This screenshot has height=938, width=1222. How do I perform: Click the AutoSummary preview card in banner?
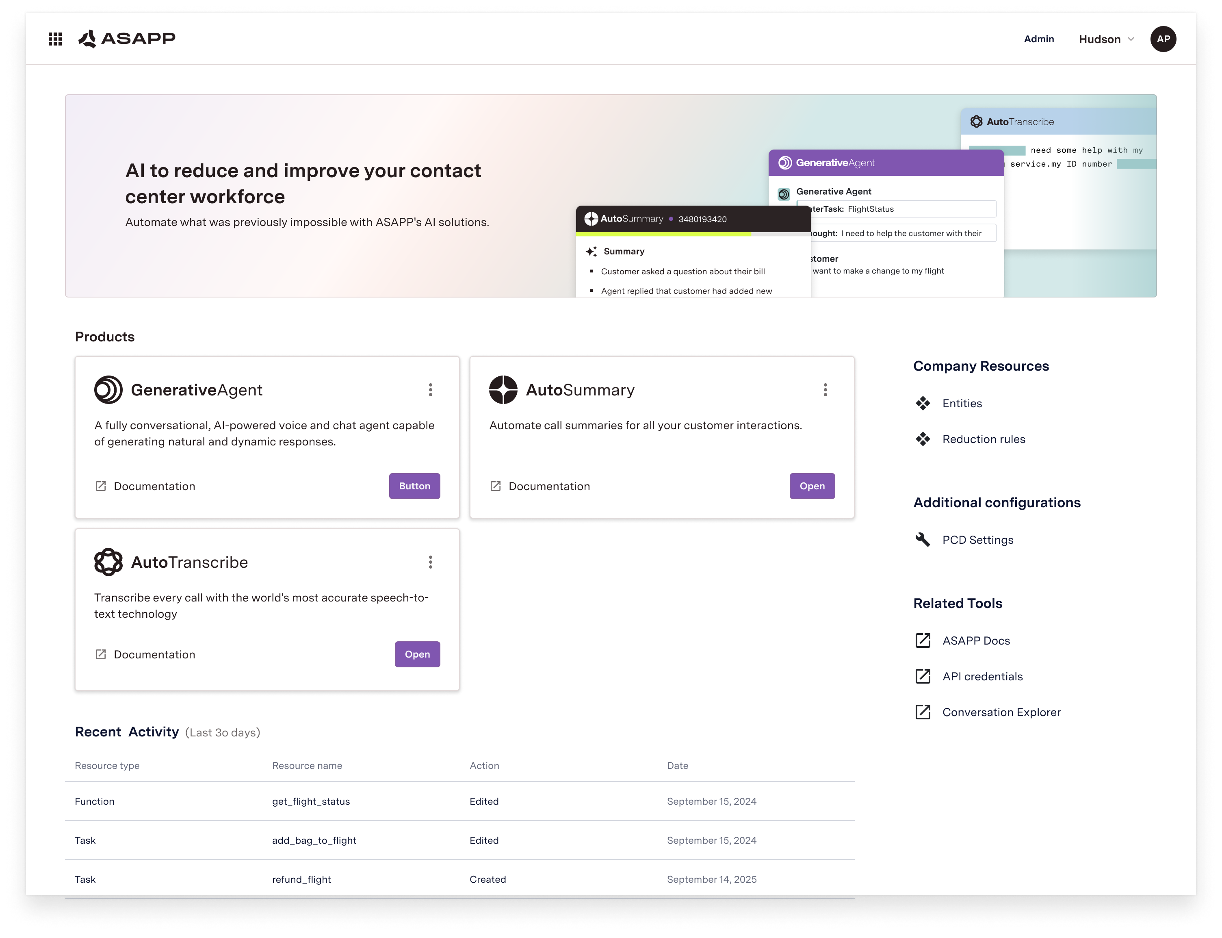pyautogui.click(x=693, y=251)
